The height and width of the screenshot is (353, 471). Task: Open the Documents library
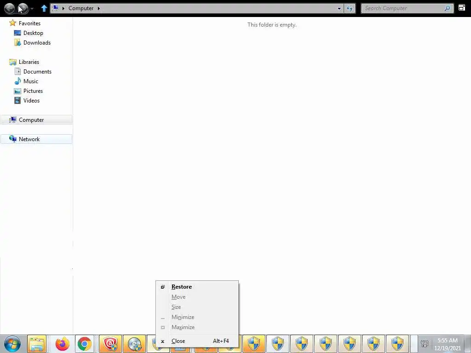37,71
